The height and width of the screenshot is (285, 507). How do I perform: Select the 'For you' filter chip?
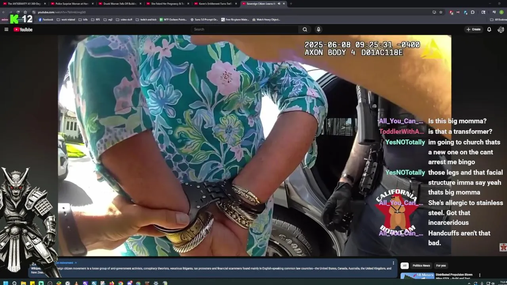(441, 266)
